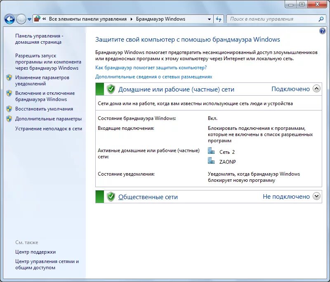This screenshot has width=330, height=282.
Task: Click the magnifier search icon
Action: pos(321,19)
